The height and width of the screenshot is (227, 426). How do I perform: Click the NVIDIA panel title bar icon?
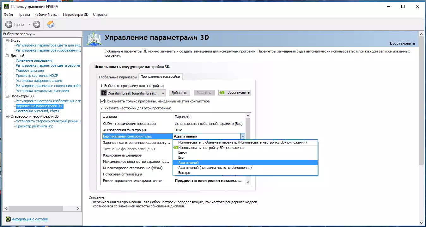pos(6,6)
